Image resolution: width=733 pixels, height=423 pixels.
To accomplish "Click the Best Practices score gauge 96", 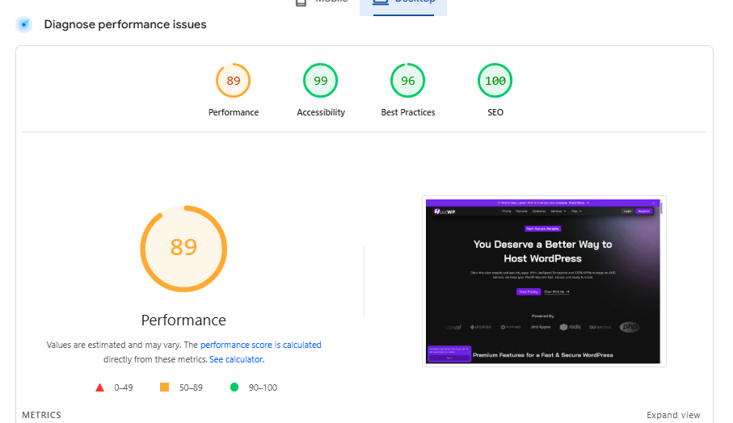I will click(x=407, y=80).
